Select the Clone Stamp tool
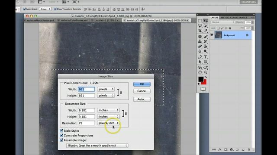This screenshot has width=277, height=155. (x=200, y=41)
